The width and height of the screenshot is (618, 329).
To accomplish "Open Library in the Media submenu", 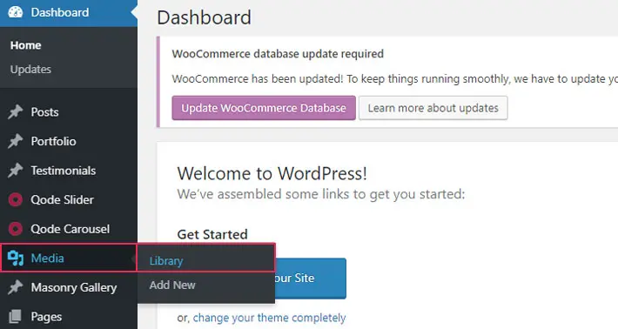I will [166, 261].
